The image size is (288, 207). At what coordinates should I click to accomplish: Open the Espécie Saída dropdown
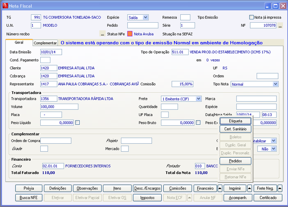(x=145, y=17)
